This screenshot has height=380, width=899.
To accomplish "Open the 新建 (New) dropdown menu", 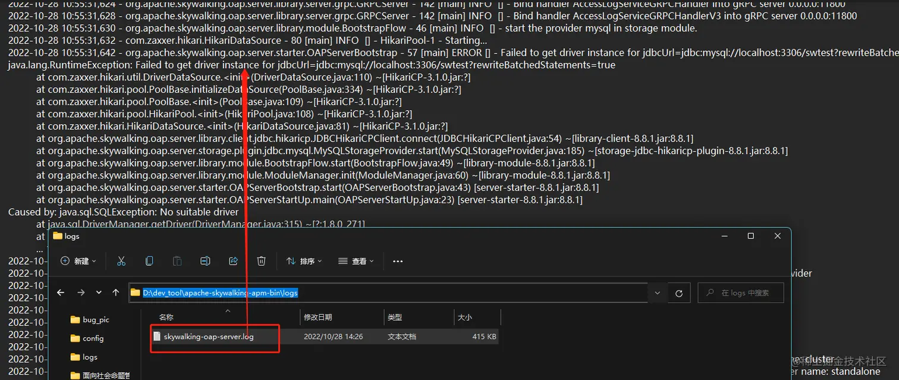I will coord(78,261).
